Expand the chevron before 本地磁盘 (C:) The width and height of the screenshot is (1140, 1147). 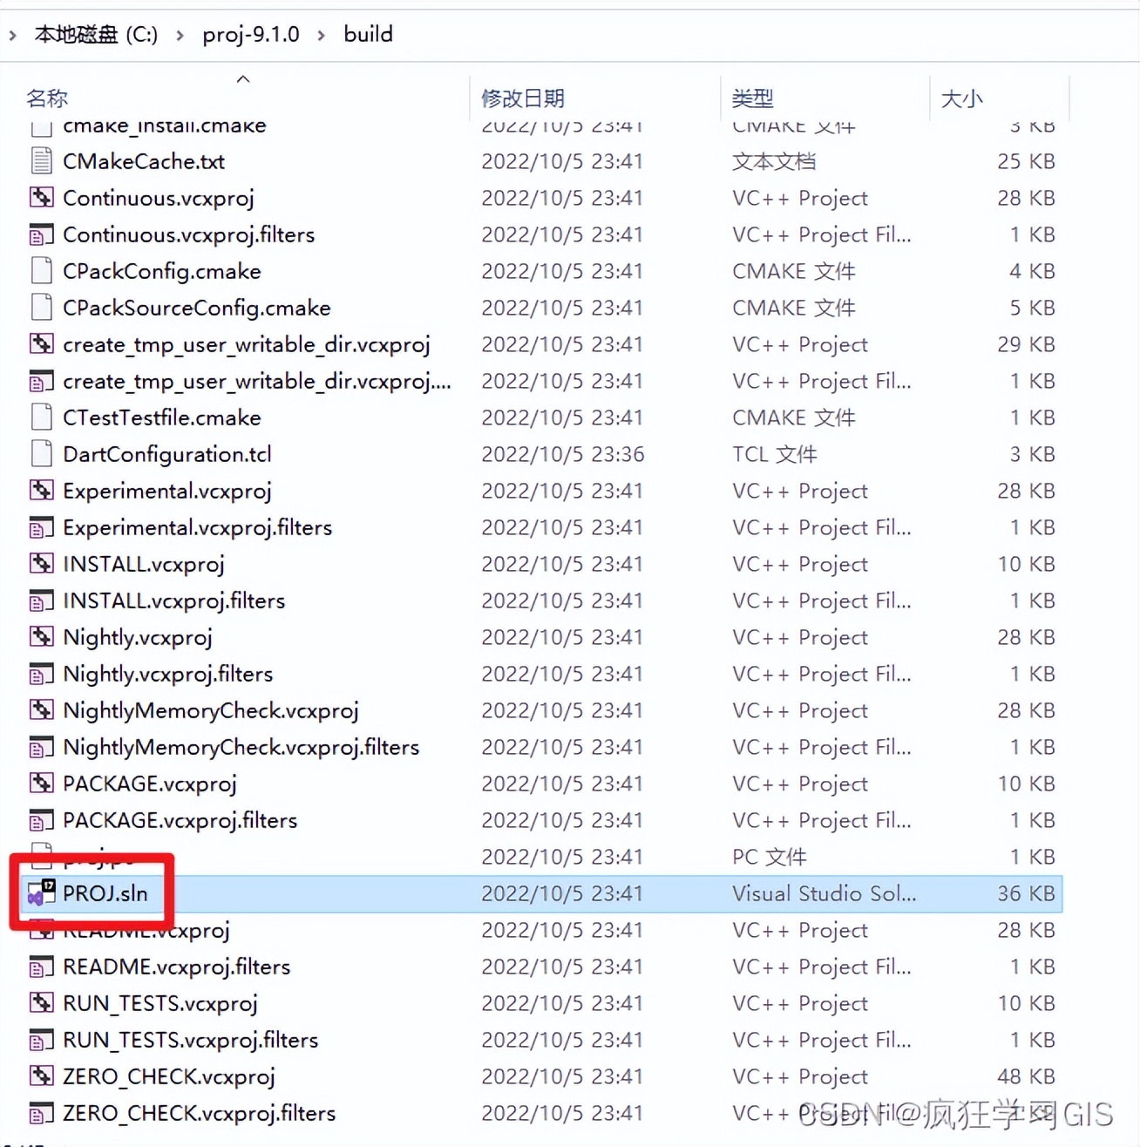(x=12, y=35)
